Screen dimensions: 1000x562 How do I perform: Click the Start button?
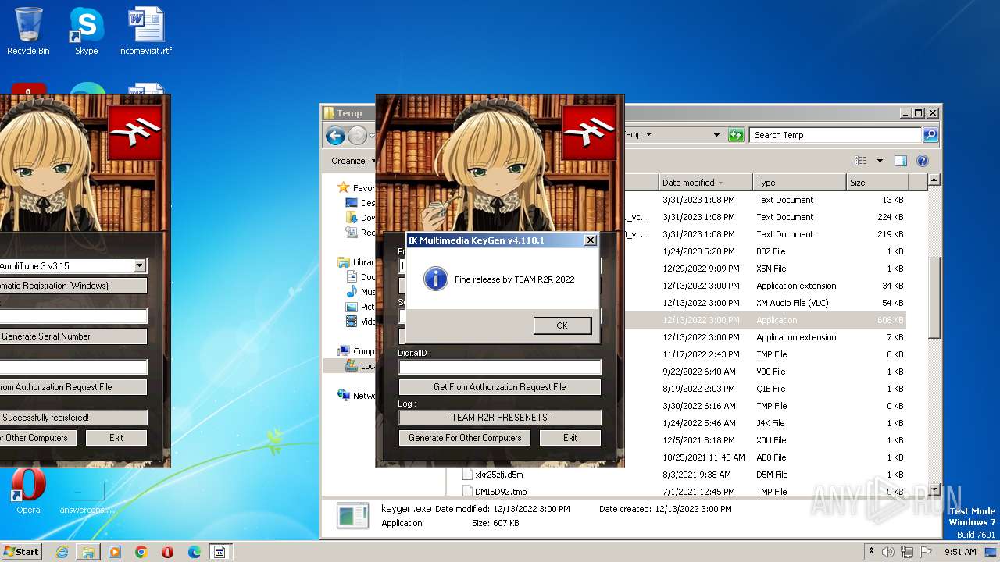pos(22,551)
